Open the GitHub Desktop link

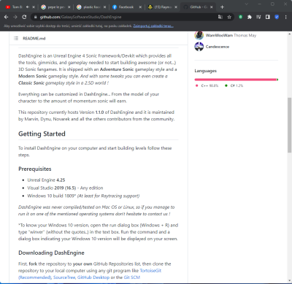click(93, 277)
